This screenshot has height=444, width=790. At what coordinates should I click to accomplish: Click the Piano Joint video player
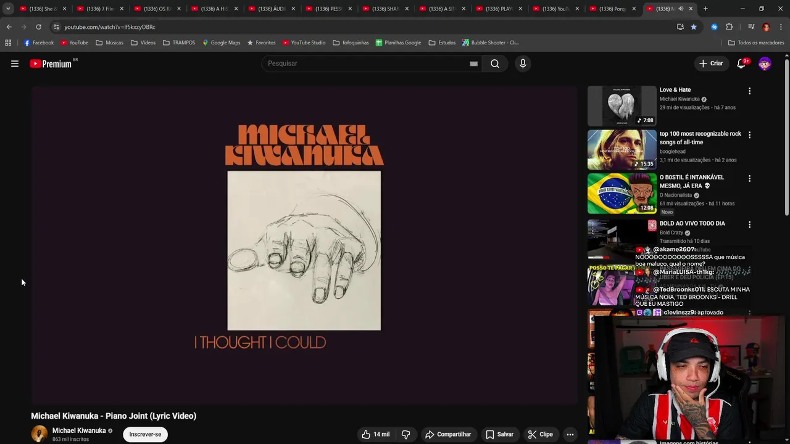[304, 245]
